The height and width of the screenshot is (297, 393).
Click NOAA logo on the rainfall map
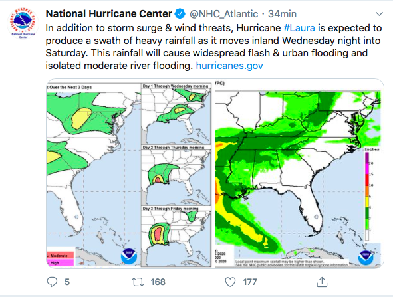pyautogui.click(x=366, y=257)
